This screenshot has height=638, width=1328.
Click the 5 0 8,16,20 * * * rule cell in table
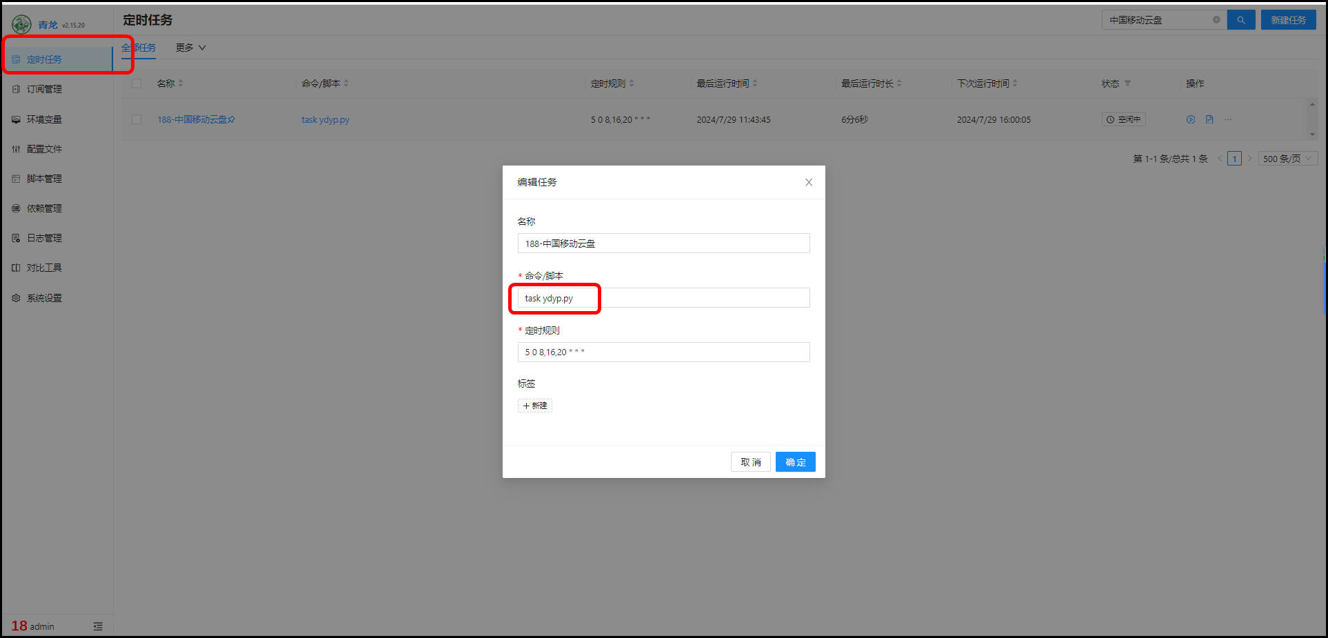[x=621, y=119]
